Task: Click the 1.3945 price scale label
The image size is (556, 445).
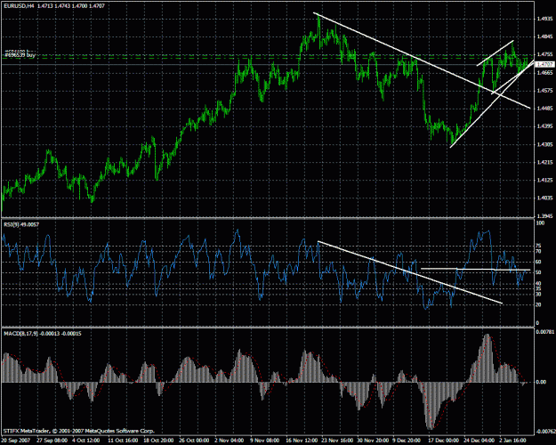Action: (x=544, y=216)
